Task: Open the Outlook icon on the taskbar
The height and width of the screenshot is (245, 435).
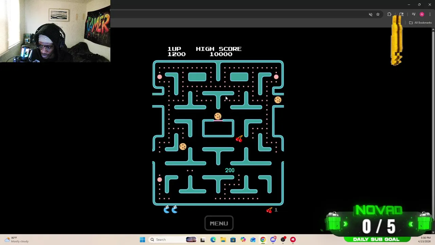Action: coord(253,240)
